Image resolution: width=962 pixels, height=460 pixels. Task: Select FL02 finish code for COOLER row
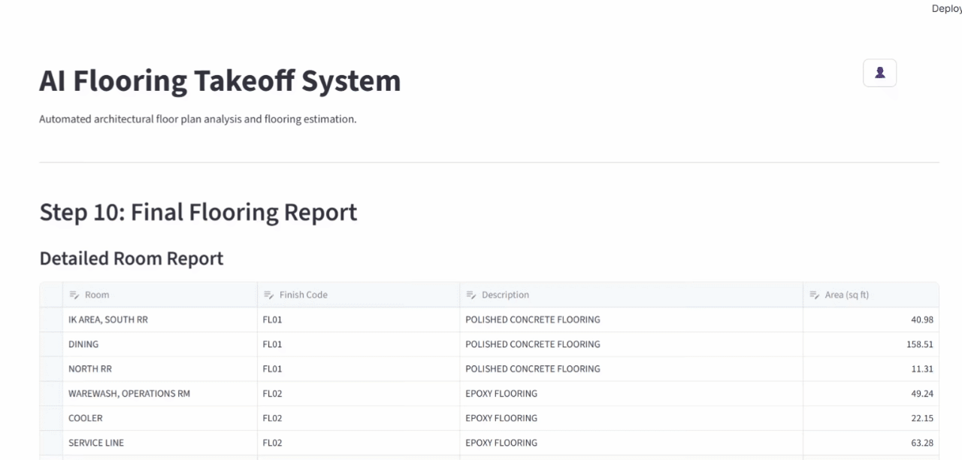(358, 418)
